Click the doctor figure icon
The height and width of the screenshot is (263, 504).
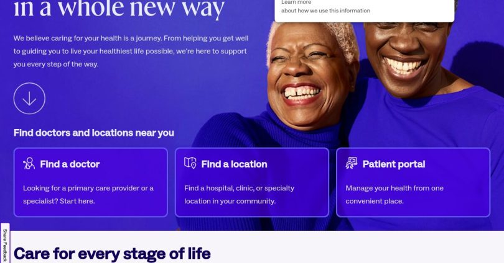[x=29, y=163]
